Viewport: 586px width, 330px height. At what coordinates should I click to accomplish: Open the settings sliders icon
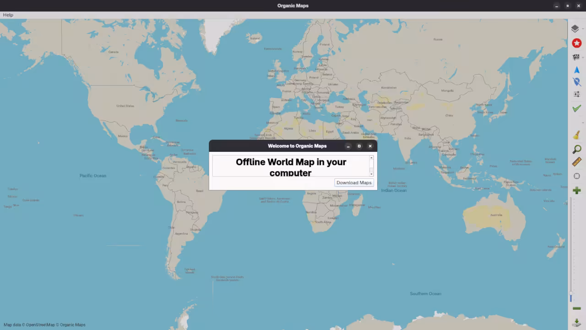[x=577, y=94]
